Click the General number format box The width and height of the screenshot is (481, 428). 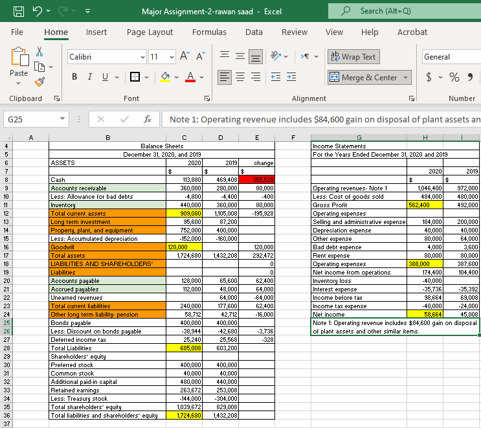pos(451,57)
